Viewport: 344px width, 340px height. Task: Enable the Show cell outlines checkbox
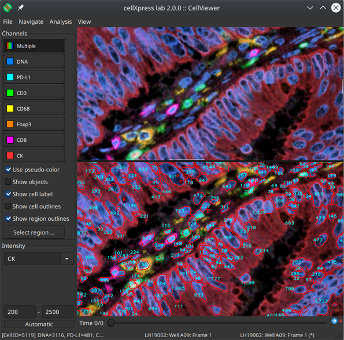(x=8, y=206)
